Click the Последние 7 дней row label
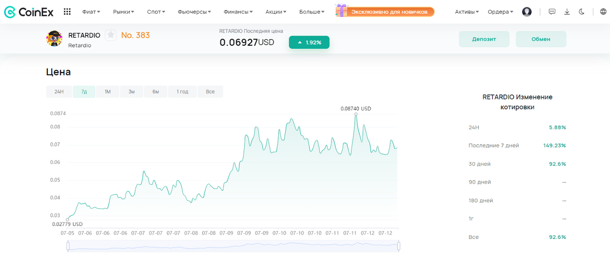This screenshot has width=610, height=264. [494, 146]
